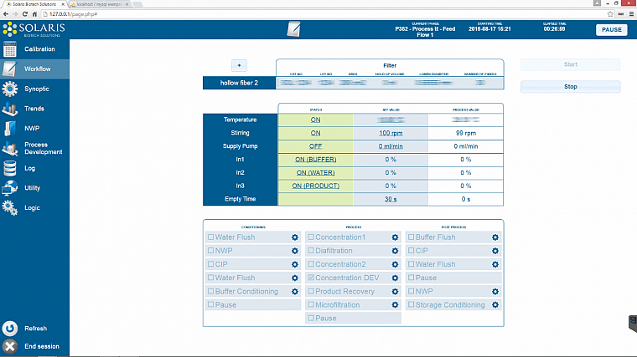Check the Buffer Flush checkbox
Viewport: 637px width, 357px height.
(x=412, y=237)
